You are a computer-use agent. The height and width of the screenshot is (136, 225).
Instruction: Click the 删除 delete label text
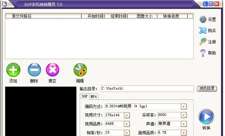(34, 81)
